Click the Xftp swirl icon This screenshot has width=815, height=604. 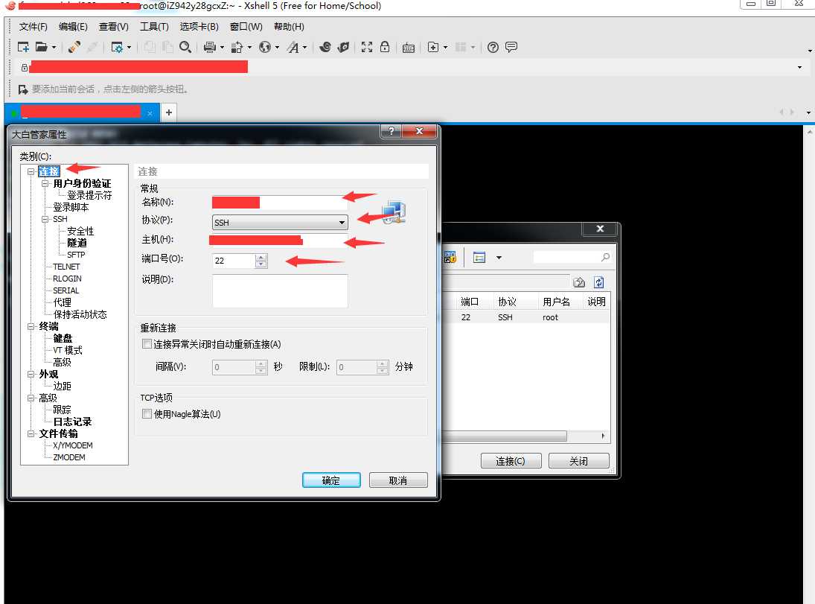tap(325, 48)
